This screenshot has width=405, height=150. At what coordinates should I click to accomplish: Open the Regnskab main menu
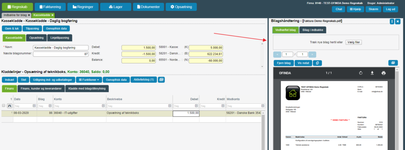(17, 7)
